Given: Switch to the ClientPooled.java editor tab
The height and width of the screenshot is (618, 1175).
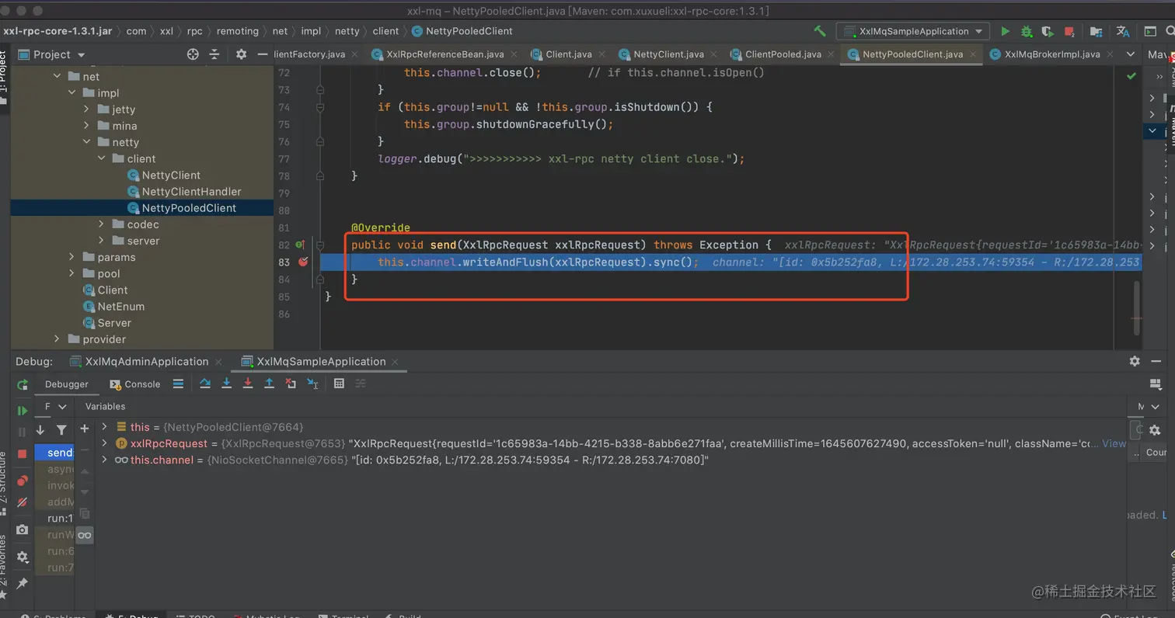Looking at the screenshot, I should (783, 54).
